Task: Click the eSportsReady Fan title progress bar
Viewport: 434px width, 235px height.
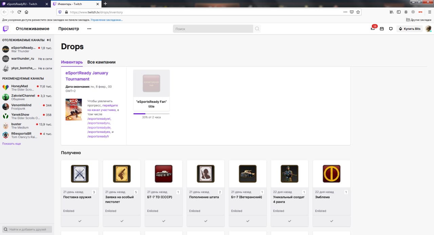Action: coord(151,114)
